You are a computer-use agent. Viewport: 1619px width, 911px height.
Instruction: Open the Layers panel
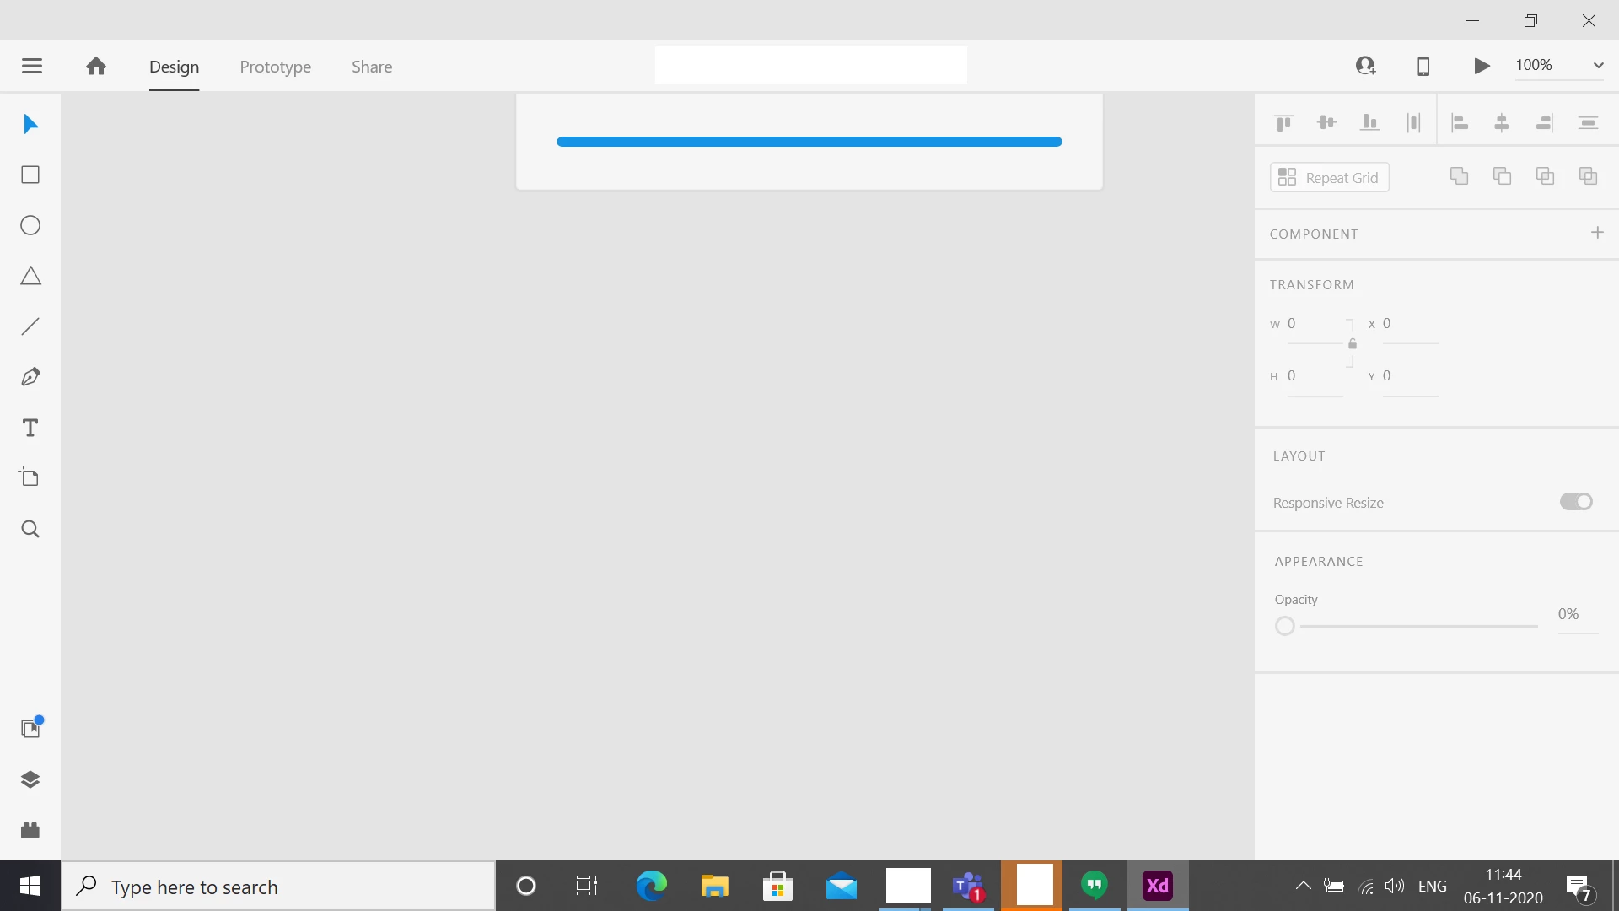[x=30, y=779]
